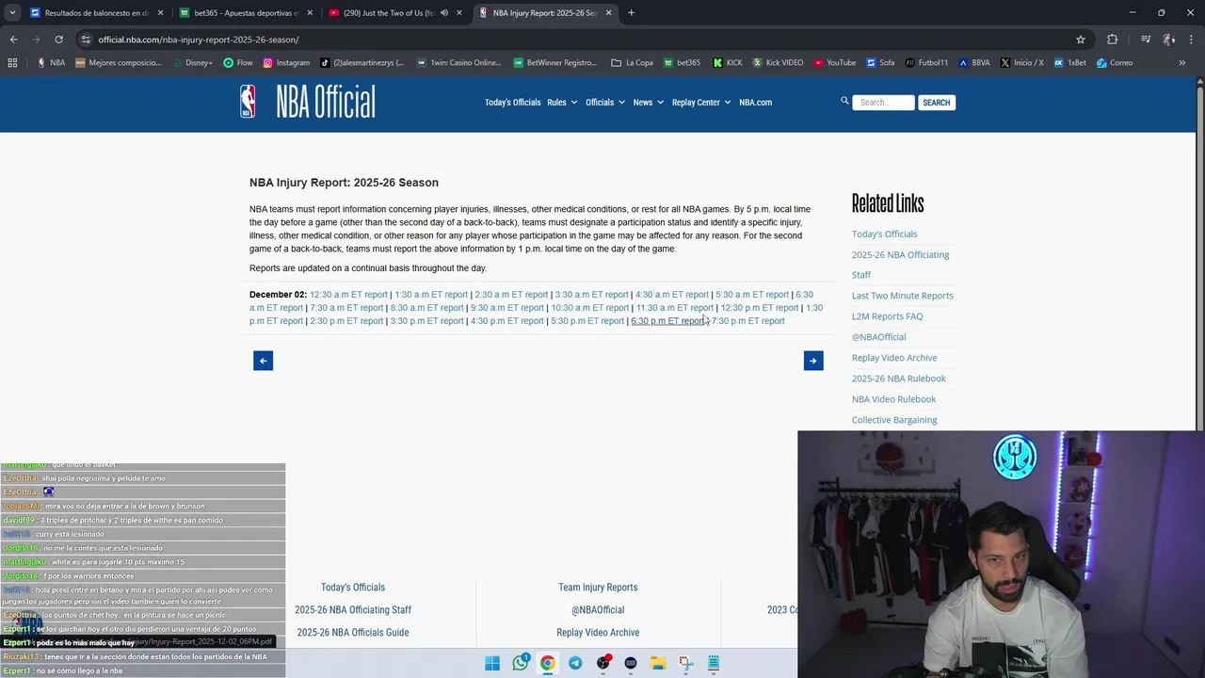1205x678 pixels.
Task: Reload the page with refresh icon
Action: [58, 40]
